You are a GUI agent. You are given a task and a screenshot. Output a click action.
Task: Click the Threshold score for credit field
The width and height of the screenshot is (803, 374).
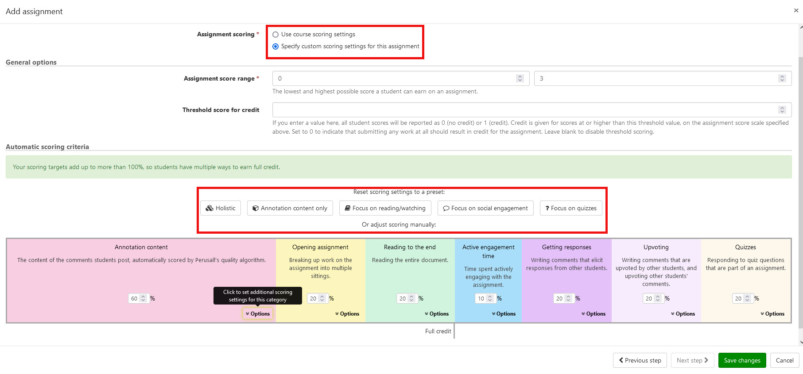click(x=532, y=110)
